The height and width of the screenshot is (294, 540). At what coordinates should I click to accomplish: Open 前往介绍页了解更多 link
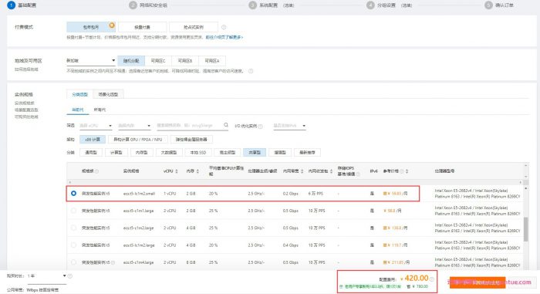click(224, 37)
